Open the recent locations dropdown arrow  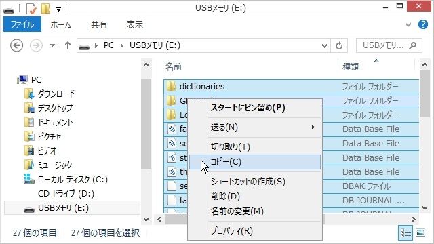click(x=52, y=45)
